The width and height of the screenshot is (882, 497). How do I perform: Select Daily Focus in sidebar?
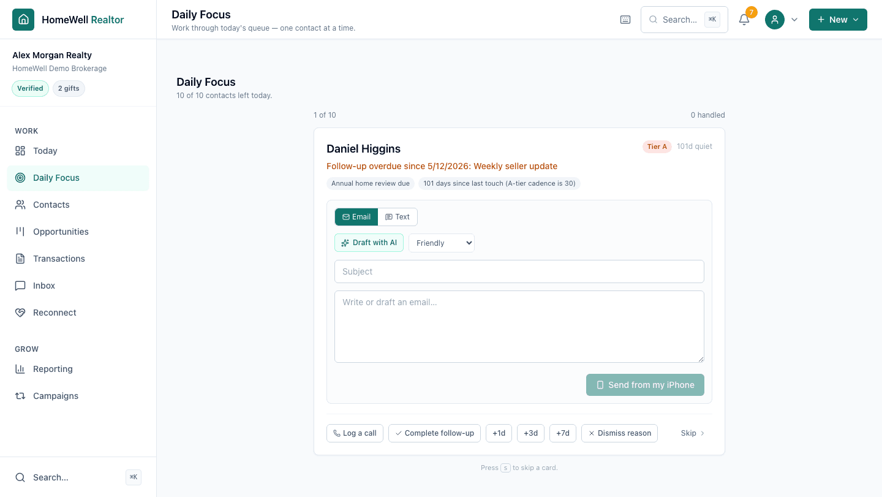(78, 178)
